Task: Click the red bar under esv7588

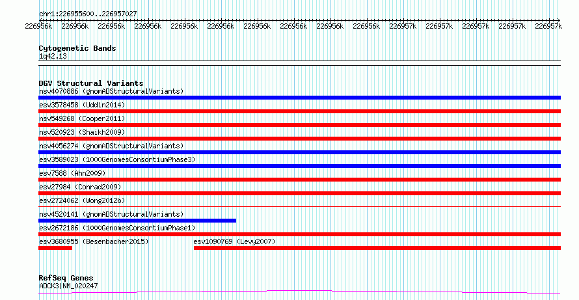Action: point(299,180)
